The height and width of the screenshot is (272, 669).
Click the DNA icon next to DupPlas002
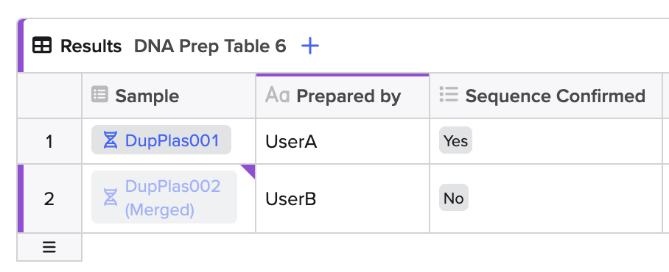click(110, 198)
